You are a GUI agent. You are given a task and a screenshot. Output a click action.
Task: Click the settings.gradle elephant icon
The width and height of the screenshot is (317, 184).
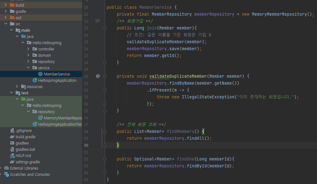click(x=12, y=162)
